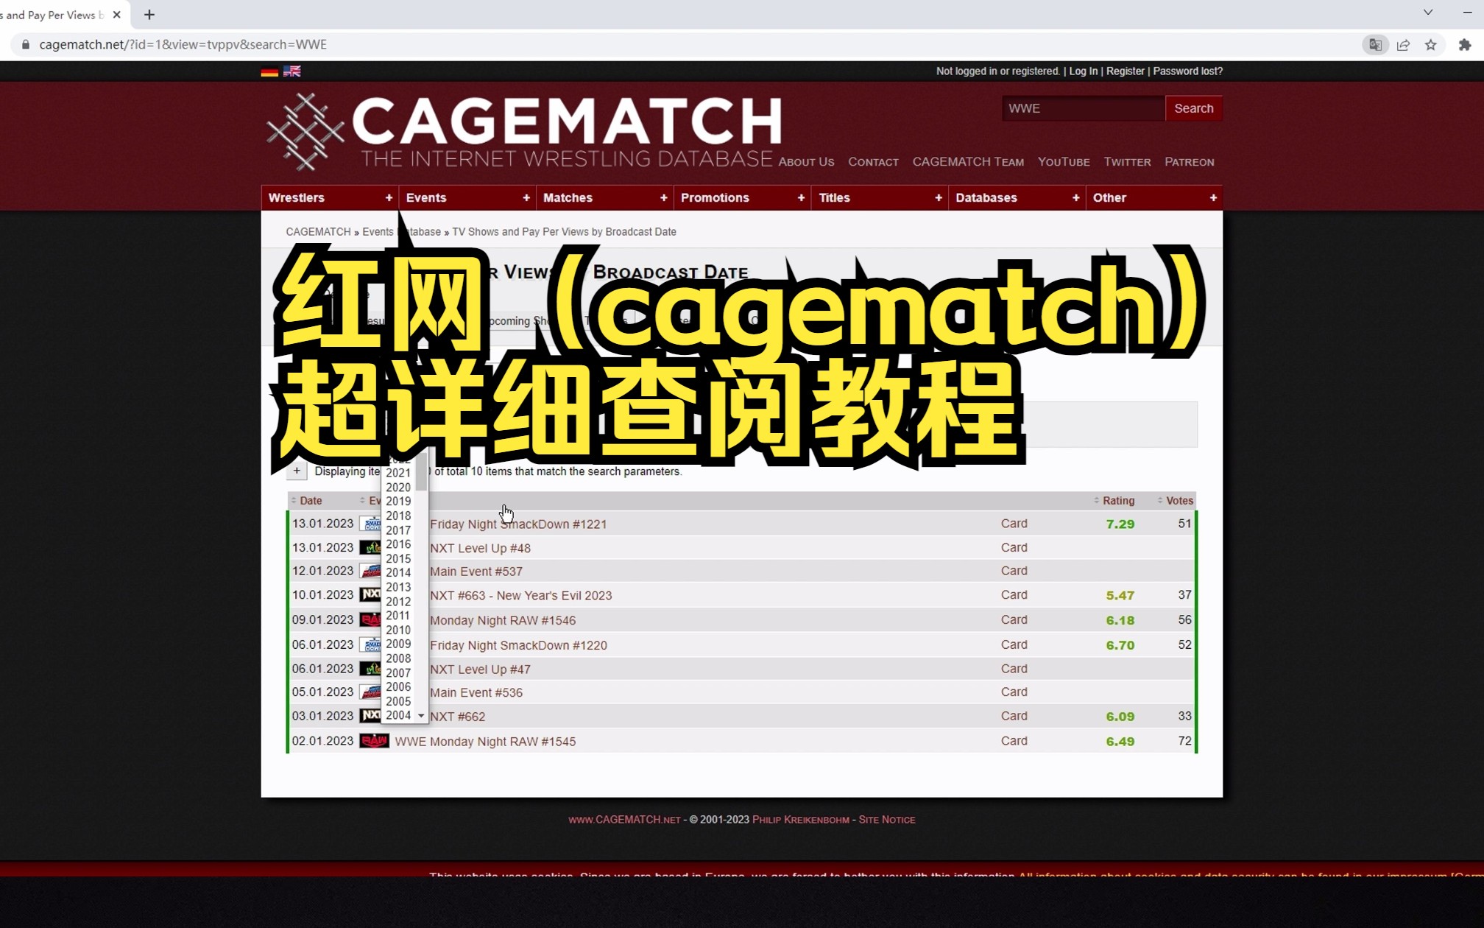Select year 2015 from year list
The image size is (1484, 928).
point(398,558)
